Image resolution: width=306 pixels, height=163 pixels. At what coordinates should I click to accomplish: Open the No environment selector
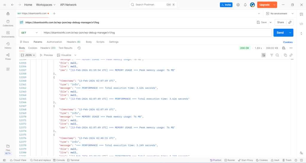278,14
